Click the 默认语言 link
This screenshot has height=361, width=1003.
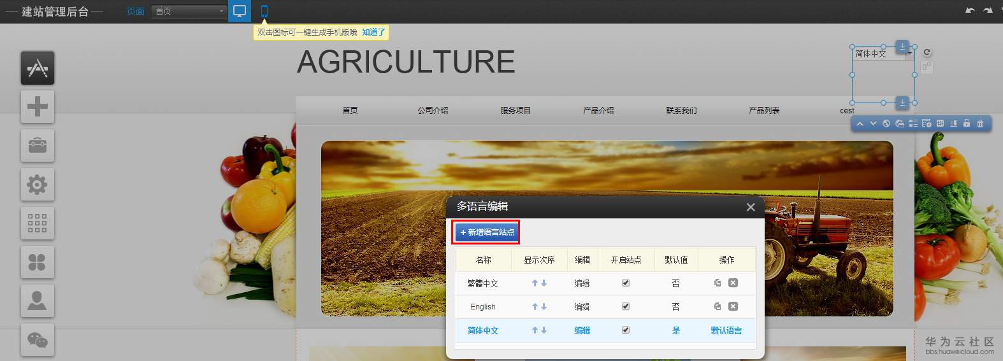tap(726, 330)
